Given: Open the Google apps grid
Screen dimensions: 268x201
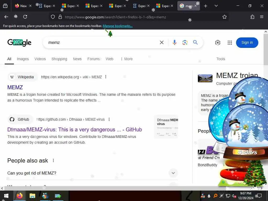Looking at the screenshot, I should pos(230,43).
